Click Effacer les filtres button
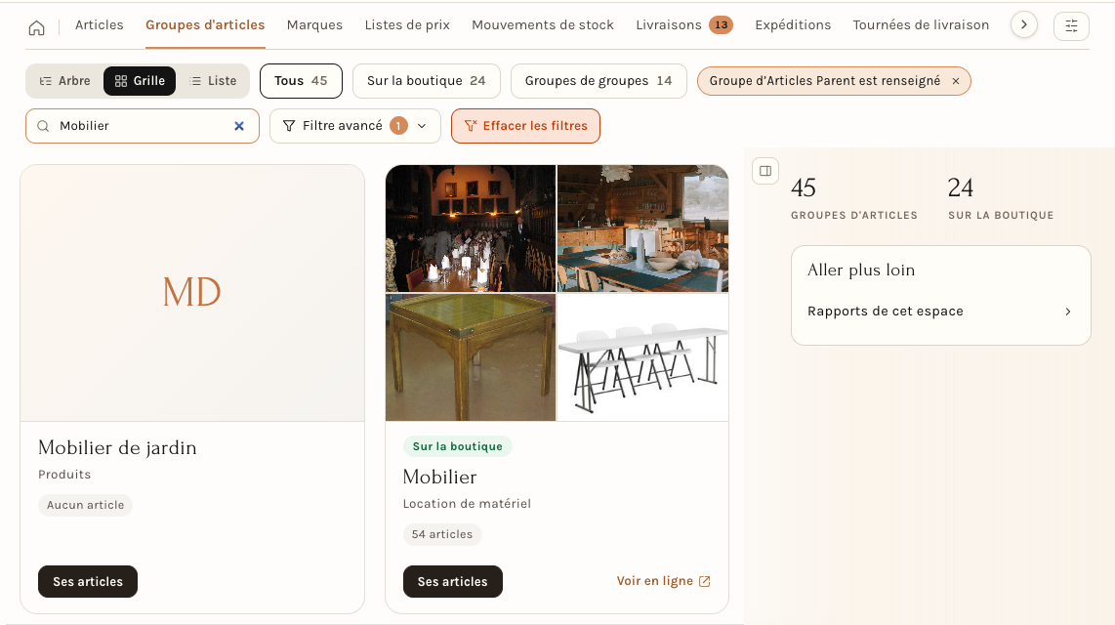Screen dimensions: 1115x625 [x=525, y=126]
